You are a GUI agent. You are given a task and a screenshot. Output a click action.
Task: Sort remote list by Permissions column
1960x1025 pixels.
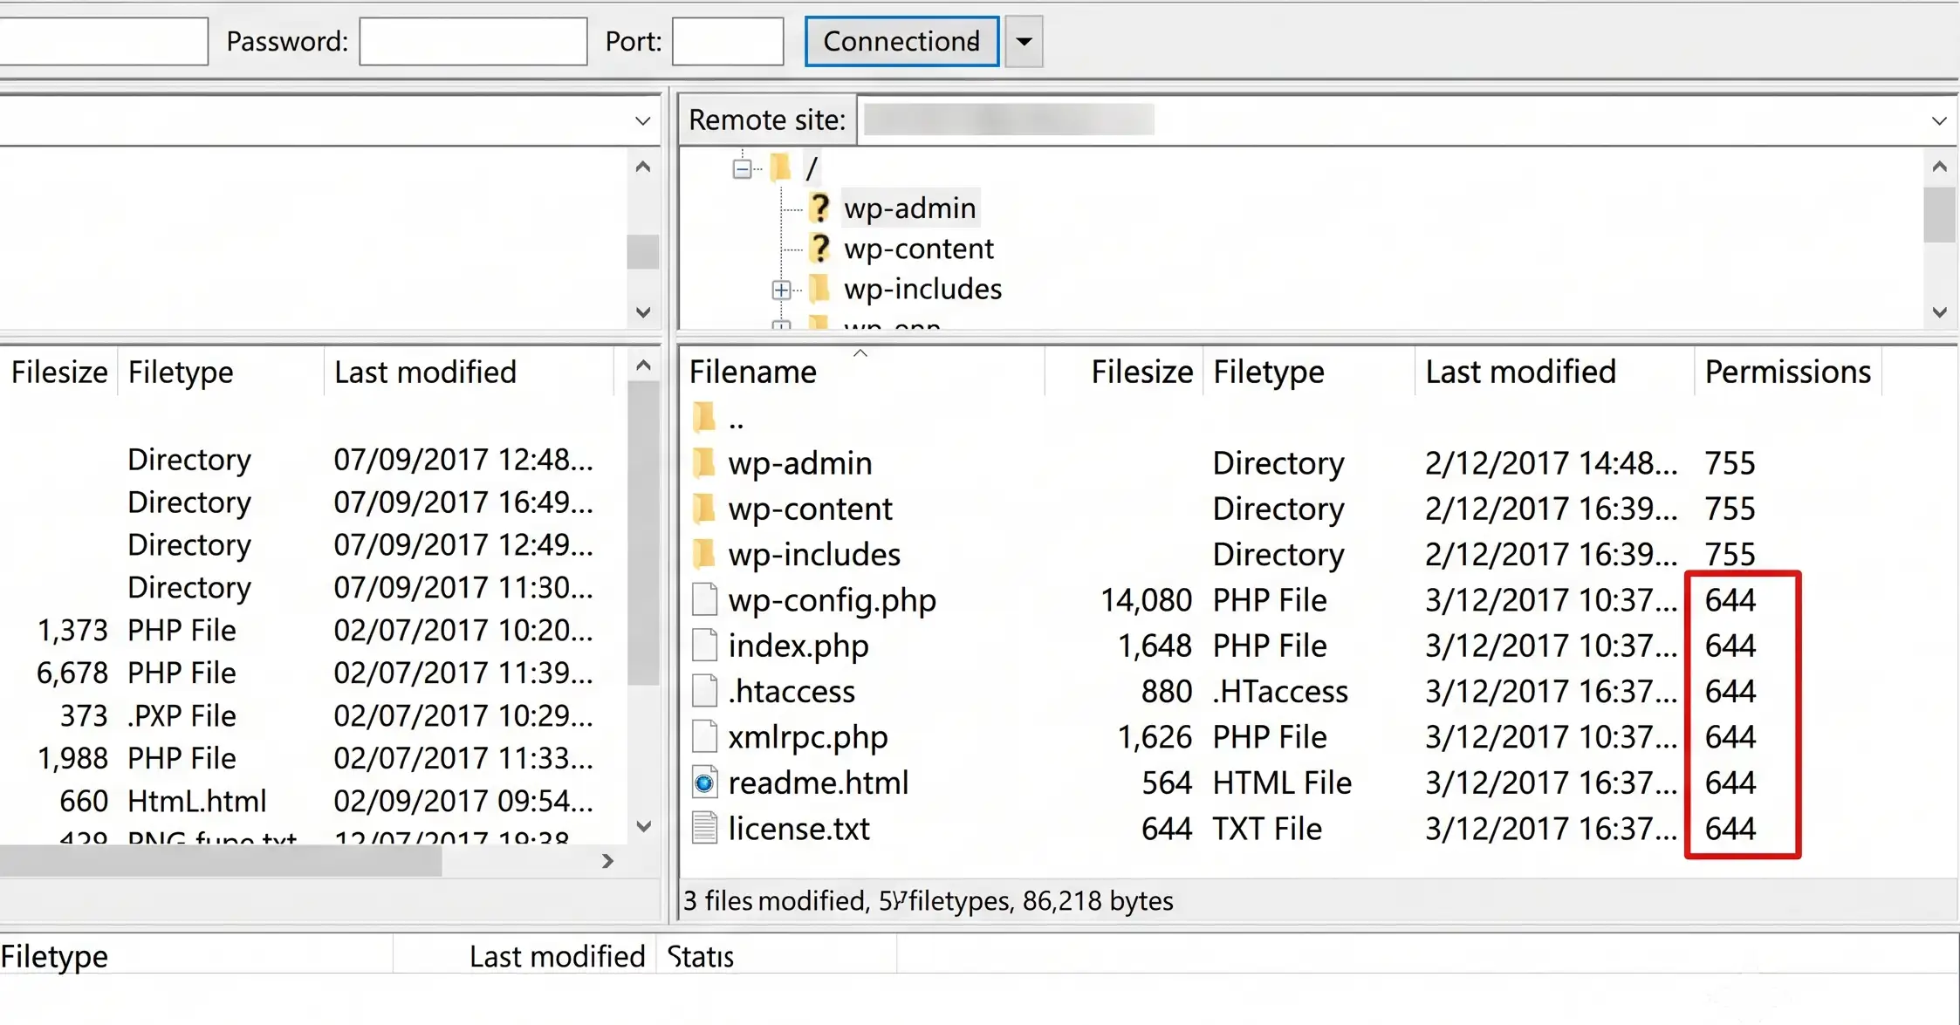click(1788, 372)
